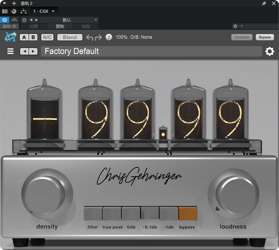Toggle the 自动: 关 automation mode
Viewport: 279px width, 250px height.
coord(9,26)
